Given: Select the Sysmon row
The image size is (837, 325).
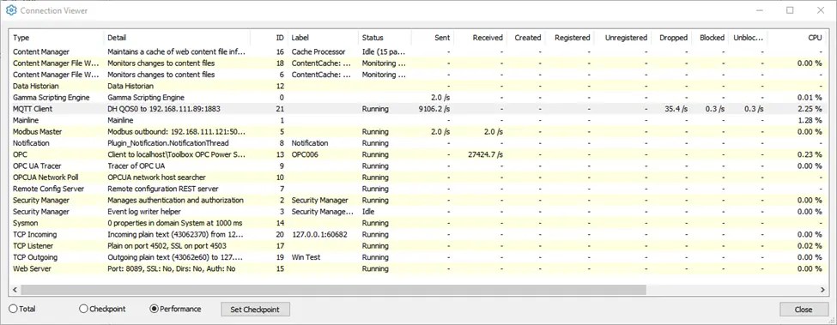Looking at the screenshot, I should coord(419,223).
